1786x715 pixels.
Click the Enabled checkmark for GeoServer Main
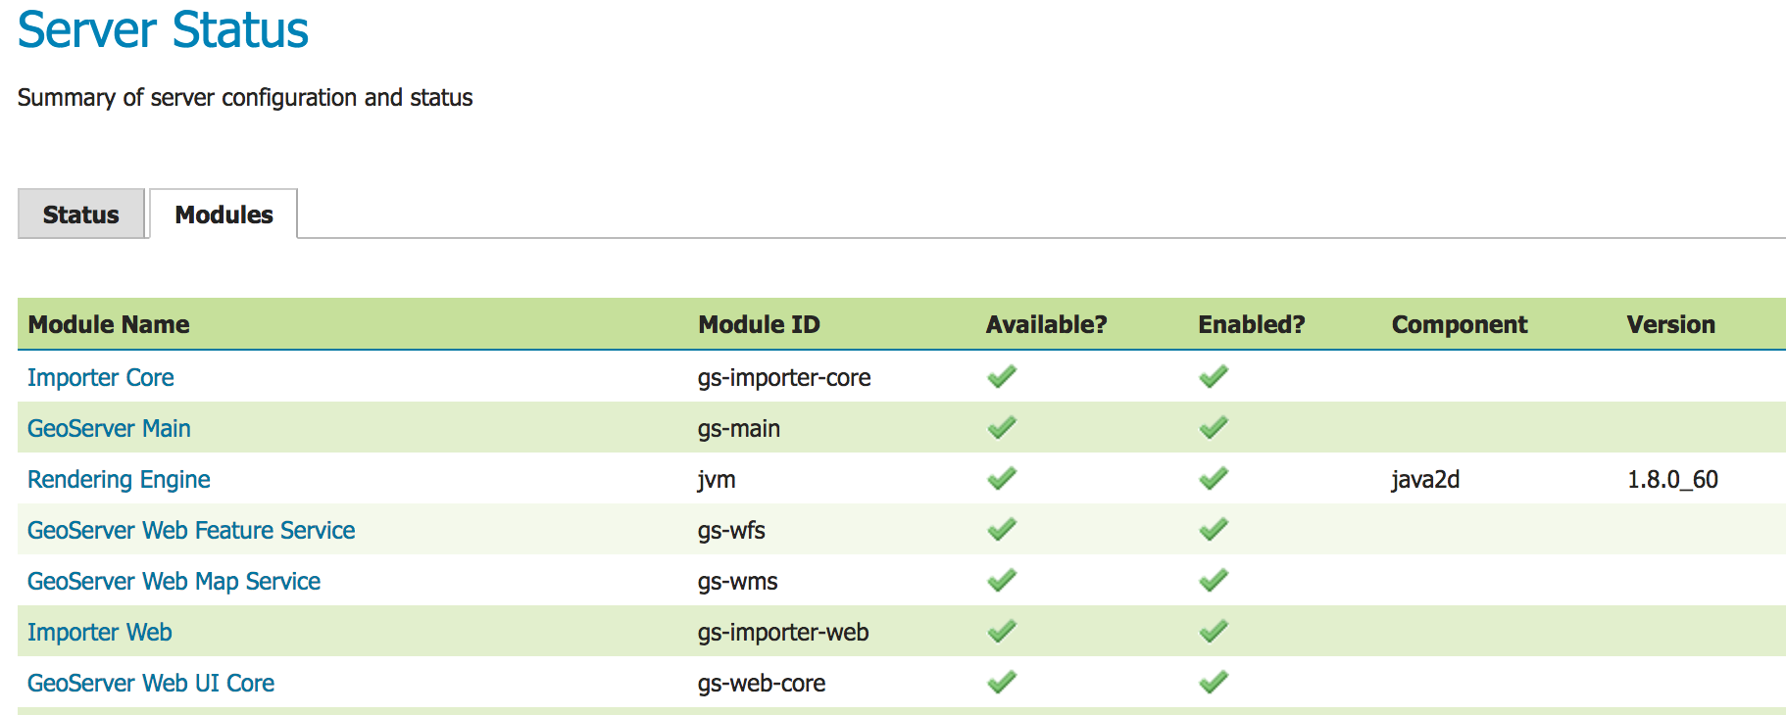pyautogui.click(x=1214, y=428)
